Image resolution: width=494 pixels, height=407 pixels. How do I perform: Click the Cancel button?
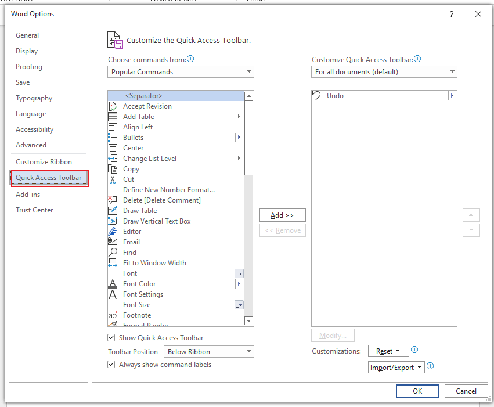point(466,391)
